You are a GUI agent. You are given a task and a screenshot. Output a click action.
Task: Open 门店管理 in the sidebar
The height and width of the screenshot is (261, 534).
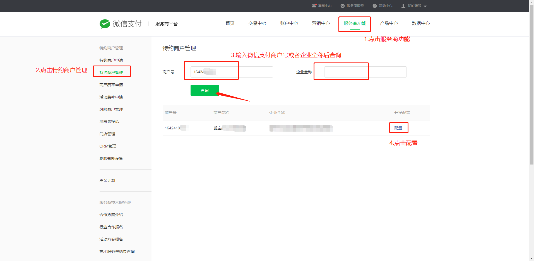pos(107,134)
